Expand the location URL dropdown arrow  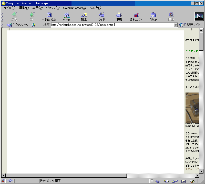click(176, 25)
